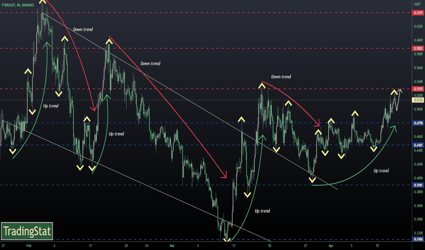The image size is (425, 250).
Task: Click the 0.6200 price axis value
Action: click(418, 26)
